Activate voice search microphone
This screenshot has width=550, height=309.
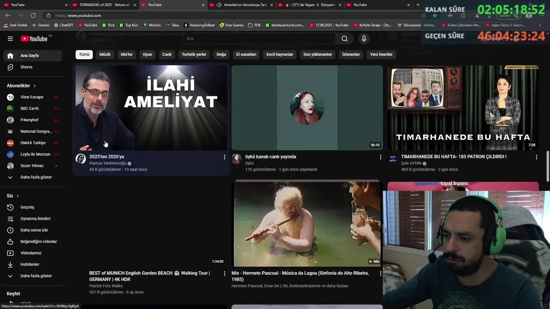coord(364,39)
